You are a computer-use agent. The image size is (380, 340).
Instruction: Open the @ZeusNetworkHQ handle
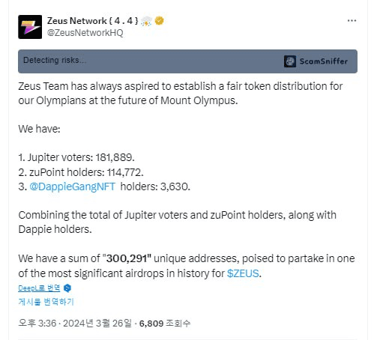pyautogui.click(x=85, y=33)
